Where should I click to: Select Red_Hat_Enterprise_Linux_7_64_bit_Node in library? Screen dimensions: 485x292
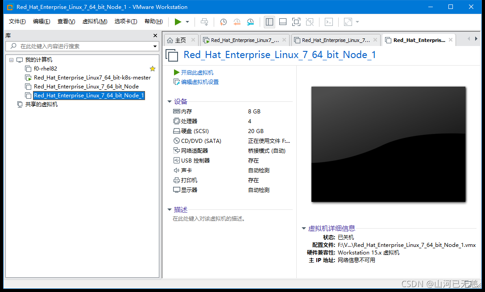86,86
